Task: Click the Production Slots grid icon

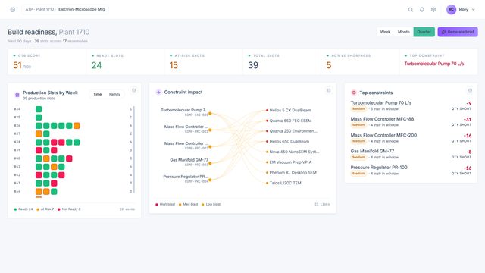Action: tap(17, 95)
